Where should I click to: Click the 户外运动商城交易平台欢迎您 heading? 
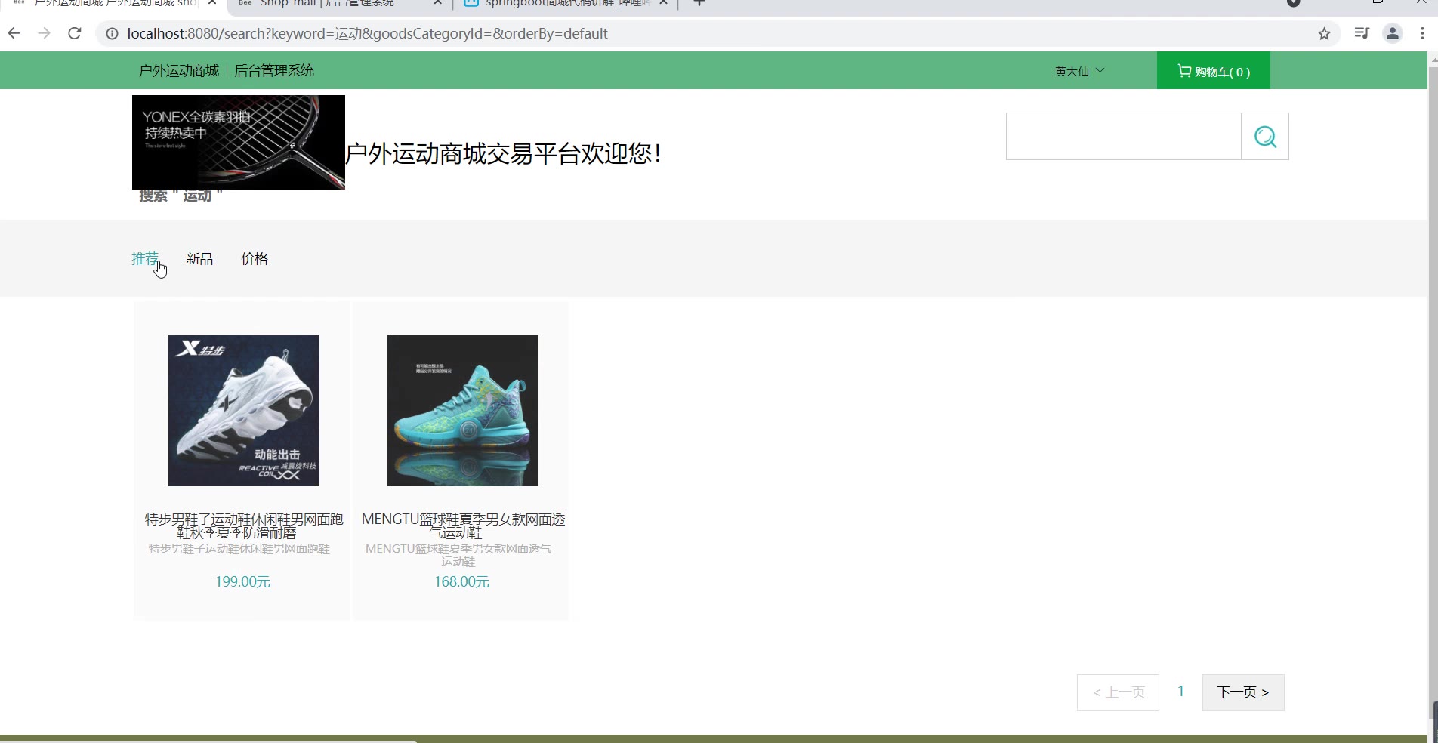coord(504,154)
